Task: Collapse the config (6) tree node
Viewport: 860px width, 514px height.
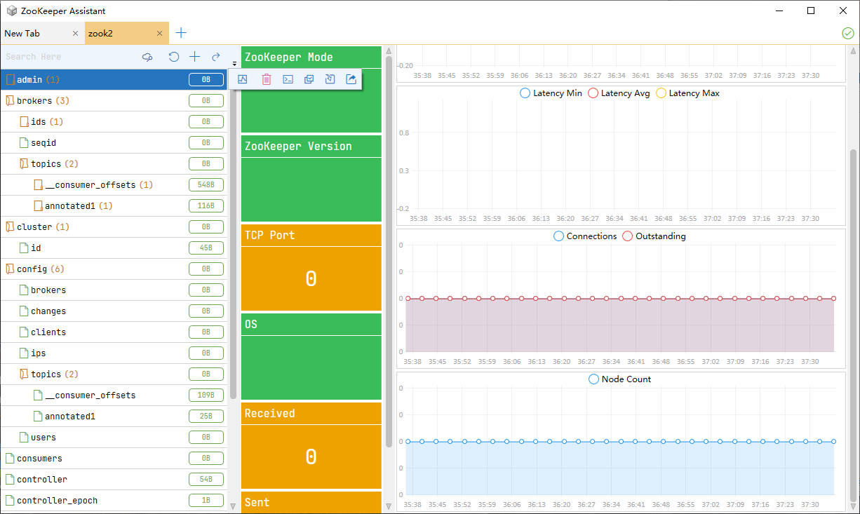Action: click(x=10, y=269)
